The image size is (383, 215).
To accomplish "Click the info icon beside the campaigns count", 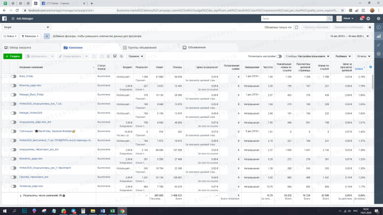I will pyautogui.click(x=64, y=195).
